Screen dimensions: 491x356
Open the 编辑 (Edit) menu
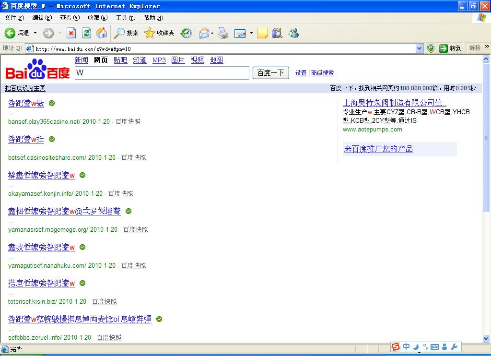(x=42, y=18)
